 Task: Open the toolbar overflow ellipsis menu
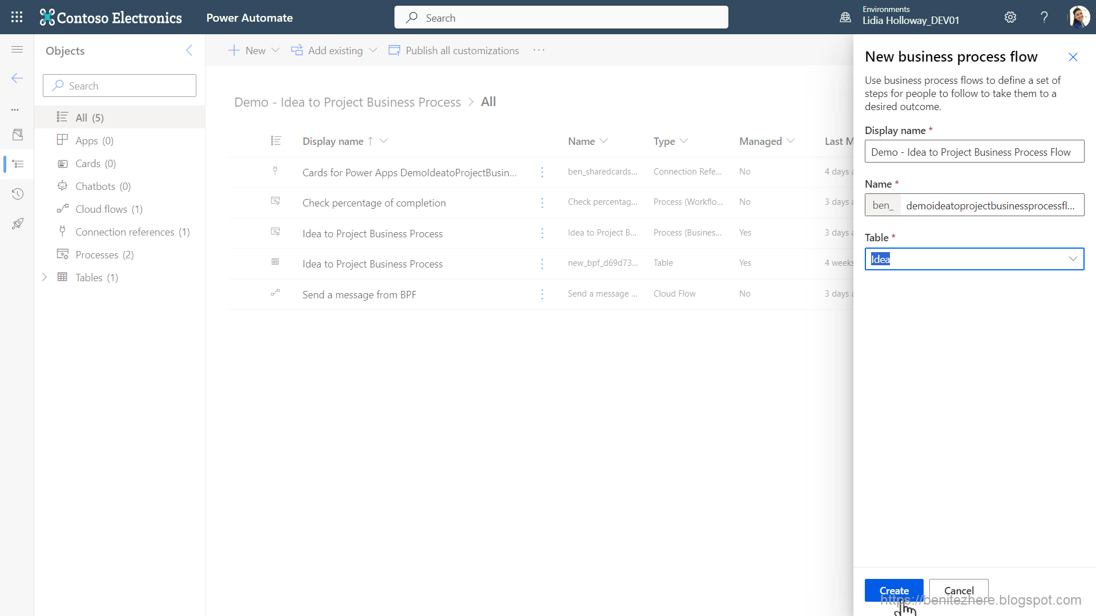pyautogui.click(x=538, y=50)
